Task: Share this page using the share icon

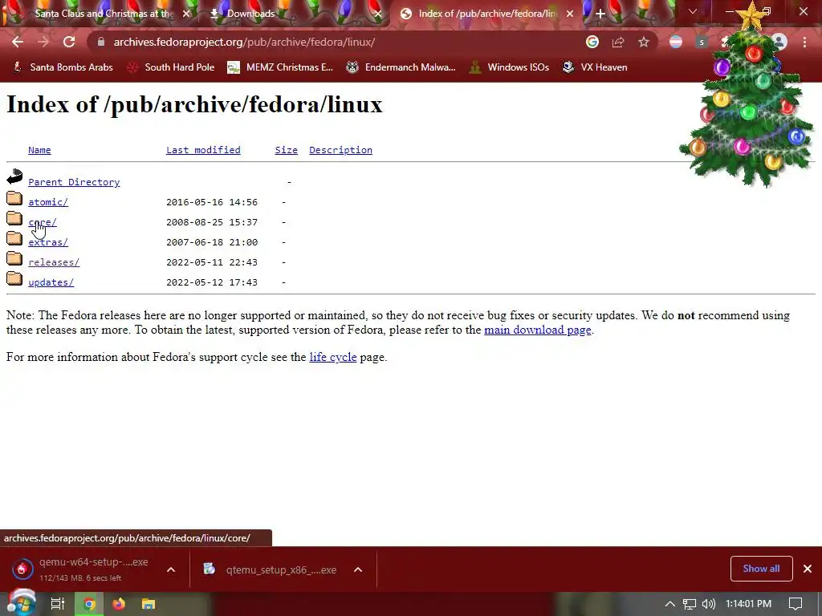Action: 618,42
